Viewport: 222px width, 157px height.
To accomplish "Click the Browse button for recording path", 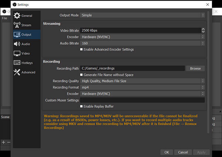I will coord(195,68).
